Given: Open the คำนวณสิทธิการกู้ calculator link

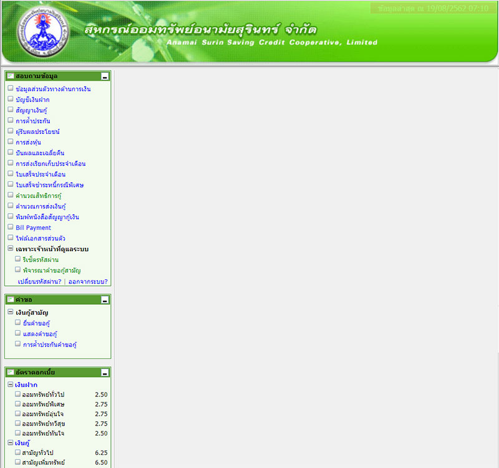Looking at the screenshot, I should (39, 196).
